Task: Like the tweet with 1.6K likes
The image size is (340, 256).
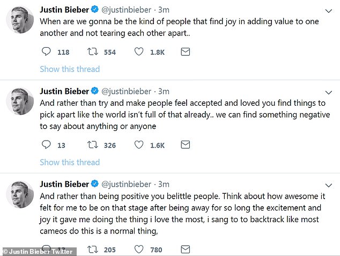Action: pyautogui.click(x=138, y=144)
